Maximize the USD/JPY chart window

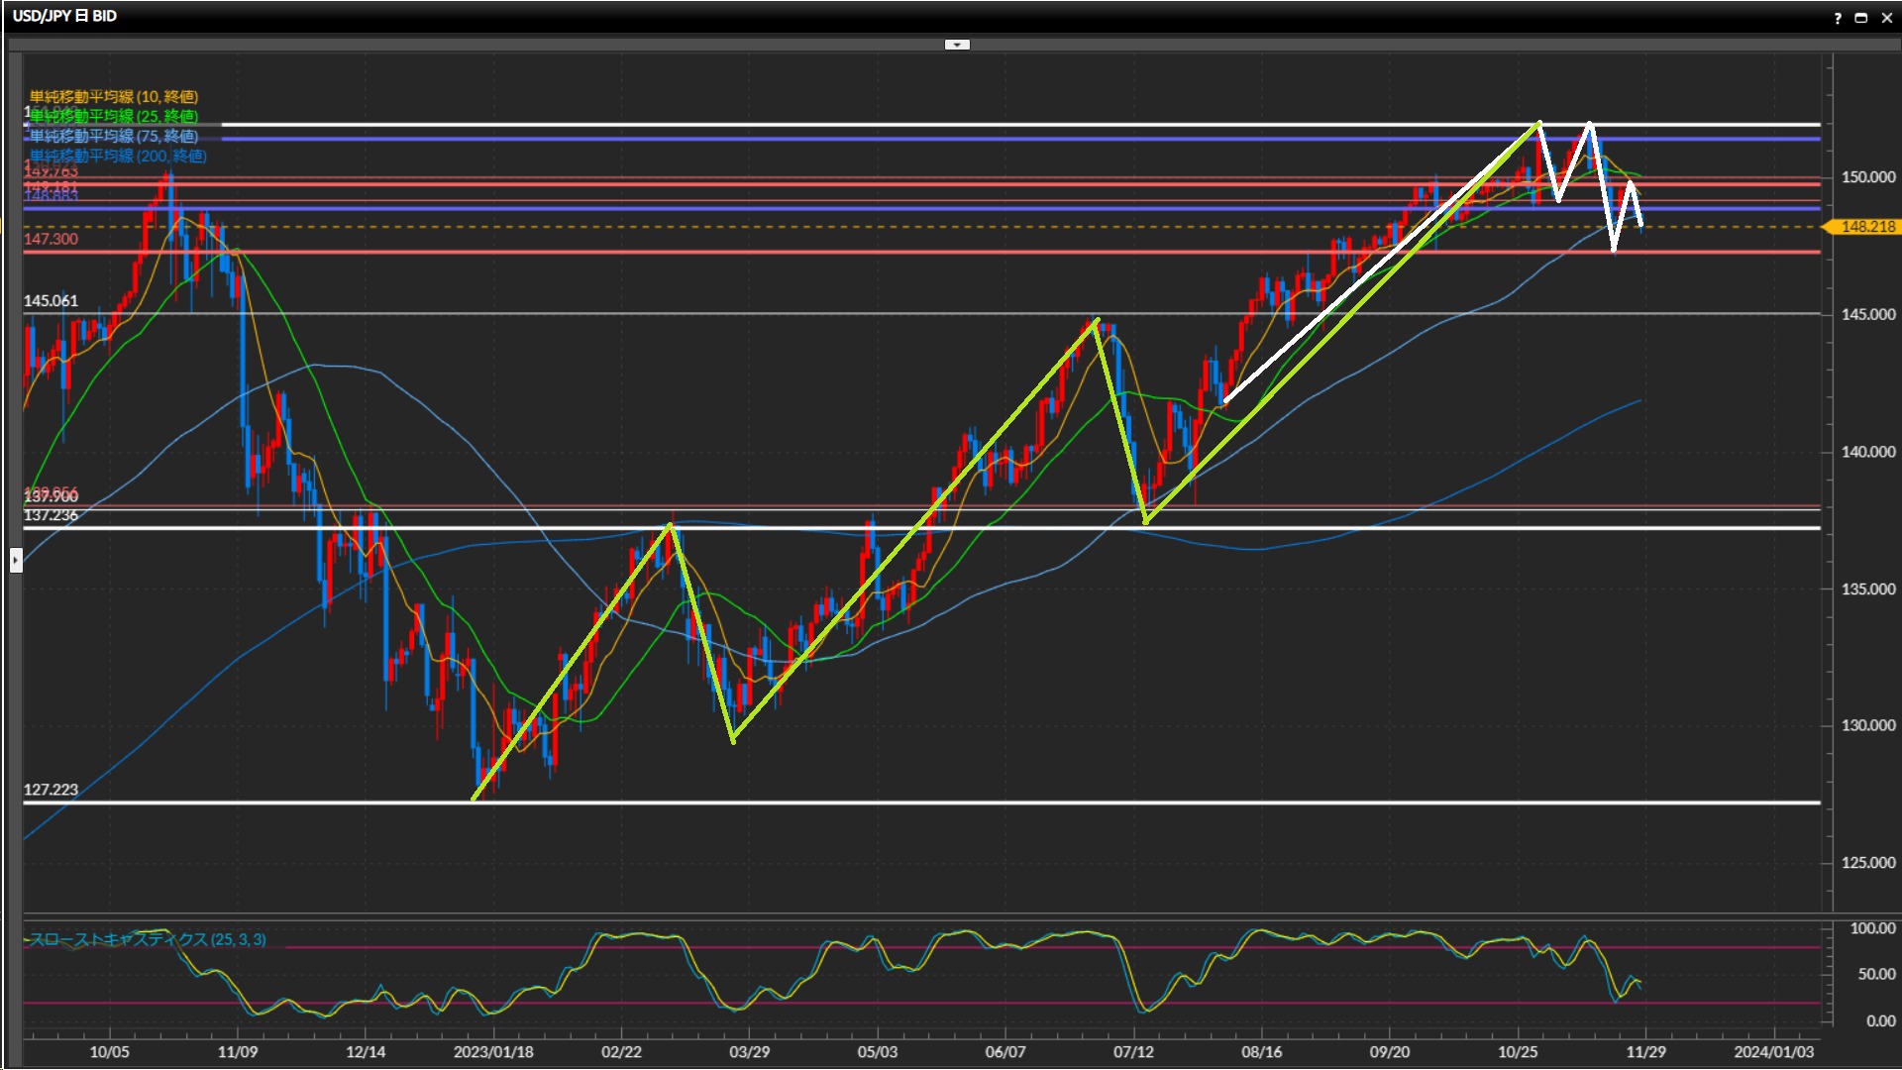pos(1860,17)
